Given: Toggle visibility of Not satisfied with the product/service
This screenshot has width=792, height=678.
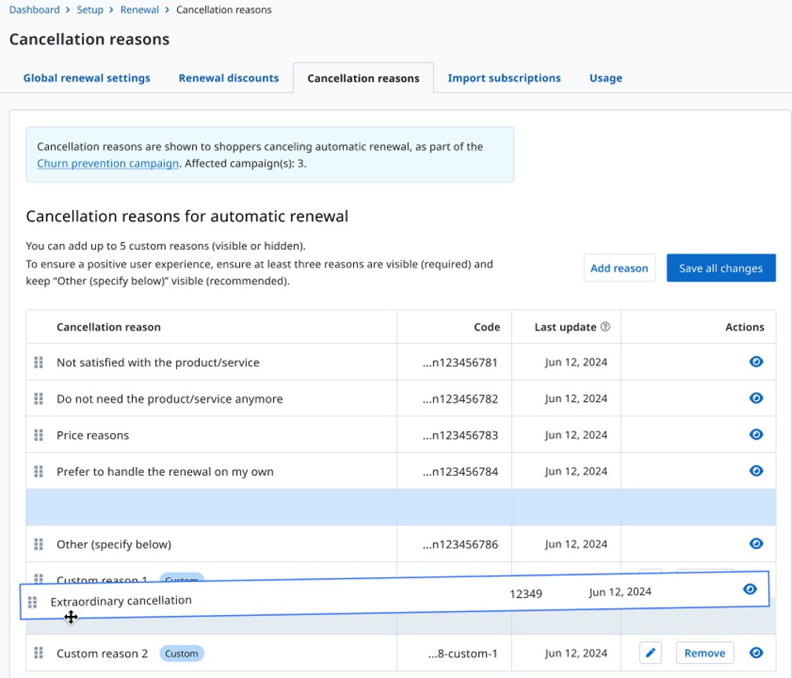Looking at the screenshot, I should pyautogui.click(x=756, y=362).
